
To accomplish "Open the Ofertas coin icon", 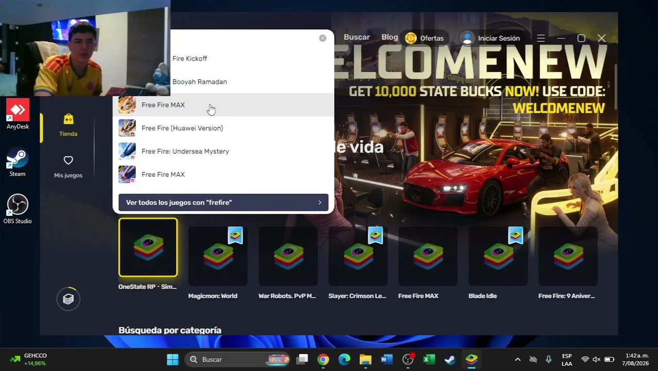I will click(411, 38).
